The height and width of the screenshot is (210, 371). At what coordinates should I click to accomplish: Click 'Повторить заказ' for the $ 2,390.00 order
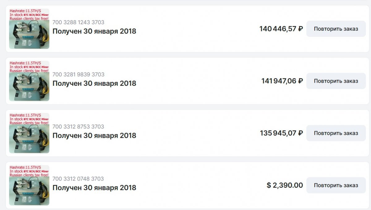[x=336, y=185]
